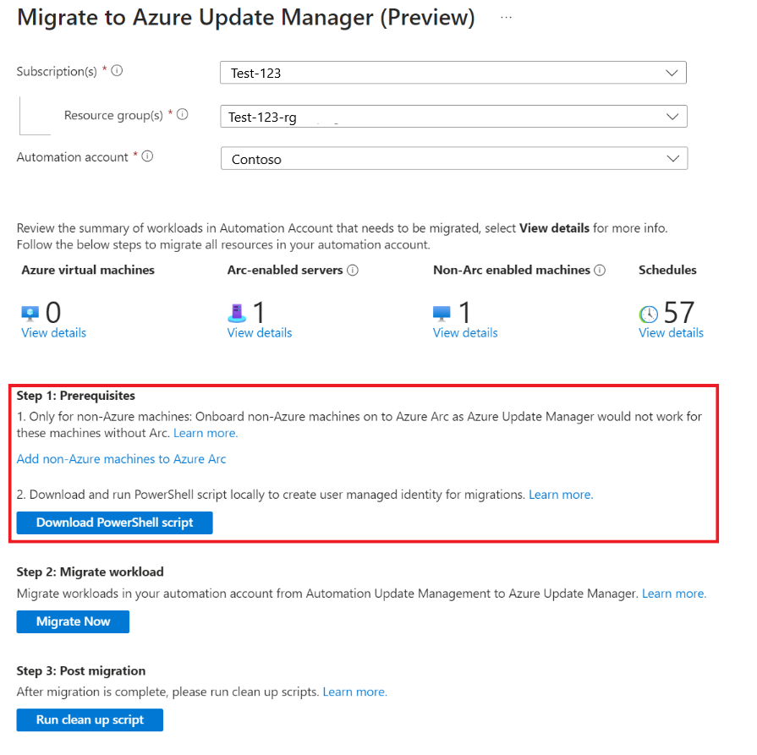Click the Automation account info icon

(147, 156)
